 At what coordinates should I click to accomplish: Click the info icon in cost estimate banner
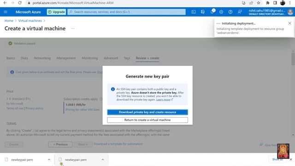[12, 72]
